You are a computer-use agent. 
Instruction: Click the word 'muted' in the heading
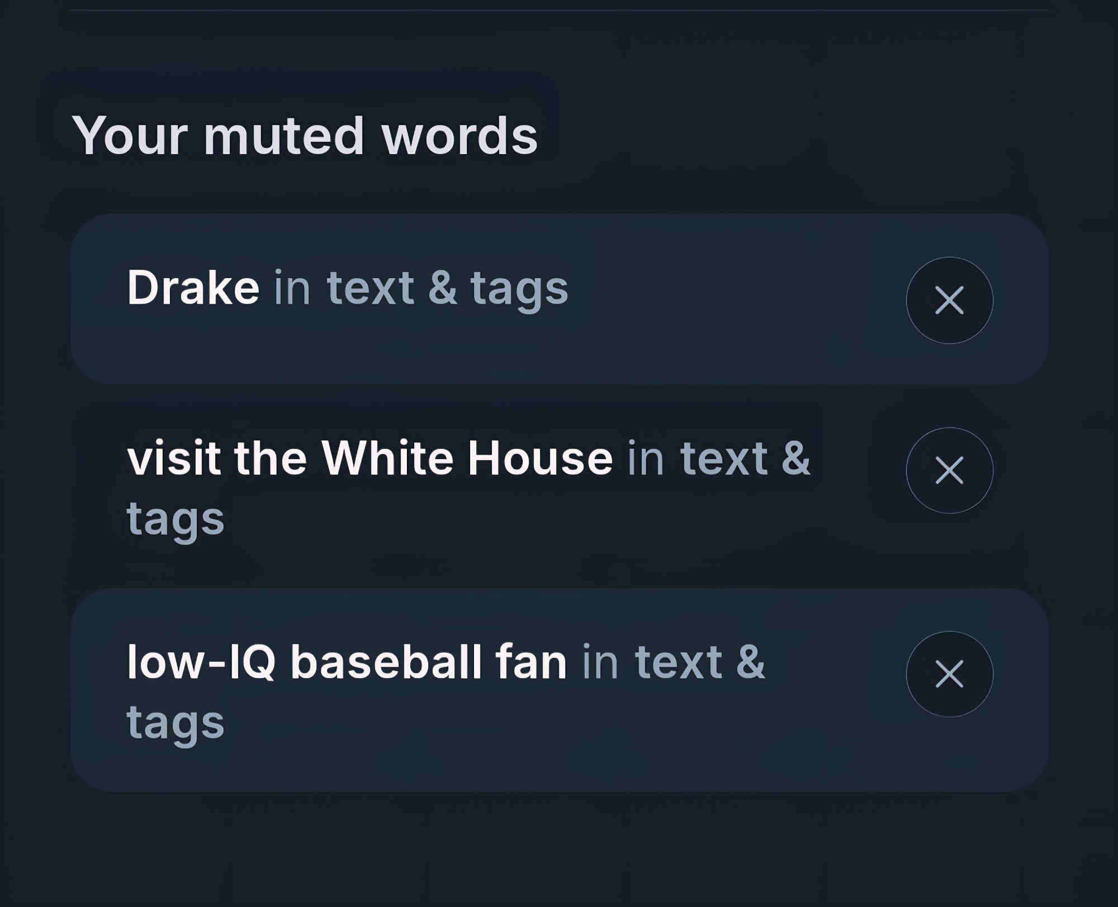[x=284, y=136]
